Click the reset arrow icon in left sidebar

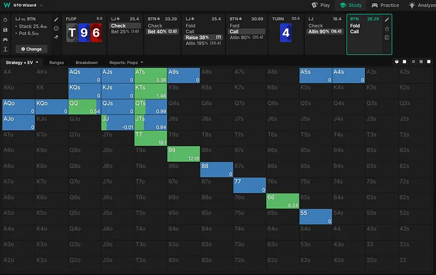point(6,19)
